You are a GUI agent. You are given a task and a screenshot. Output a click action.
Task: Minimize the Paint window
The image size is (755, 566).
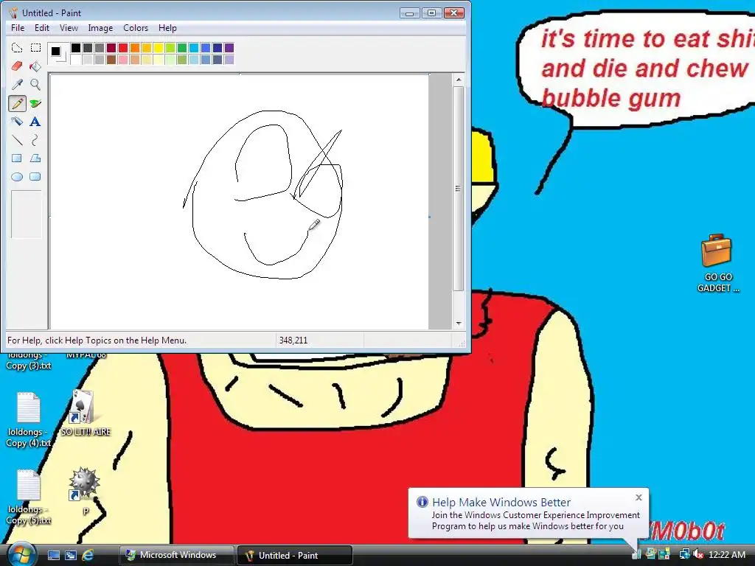(410, 13)
